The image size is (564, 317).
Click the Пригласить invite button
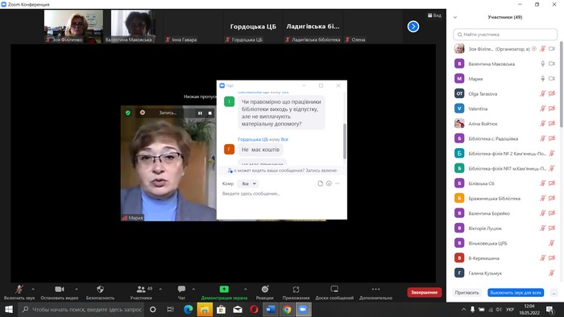click(x=467, y=293)
